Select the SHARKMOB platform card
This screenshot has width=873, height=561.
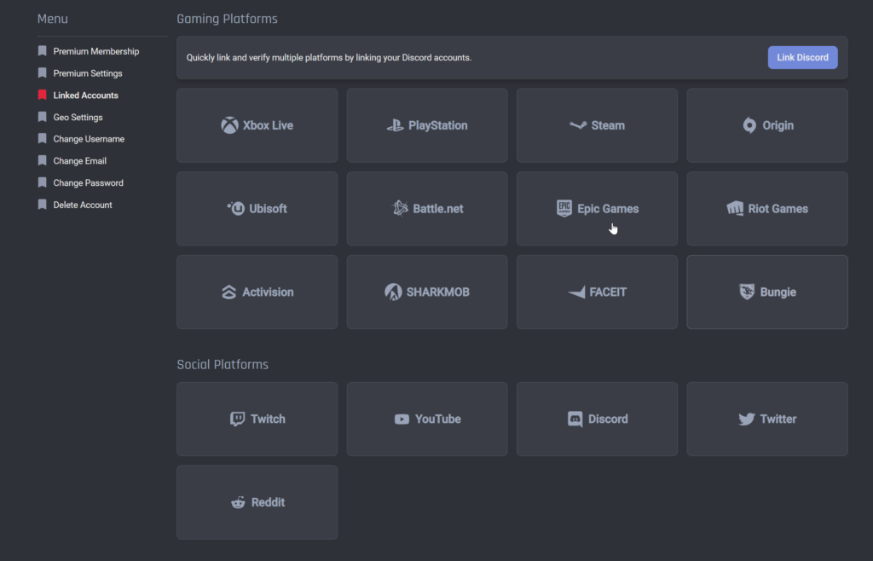pyautogui.click(x=427, y=292)
